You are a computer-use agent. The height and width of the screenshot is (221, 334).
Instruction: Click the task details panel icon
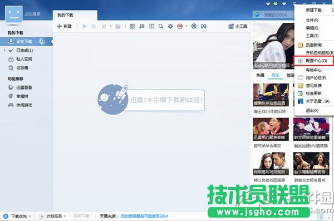151,26
